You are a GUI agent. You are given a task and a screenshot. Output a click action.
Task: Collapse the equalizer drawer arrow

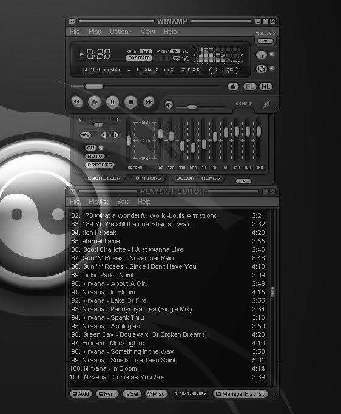243,182
